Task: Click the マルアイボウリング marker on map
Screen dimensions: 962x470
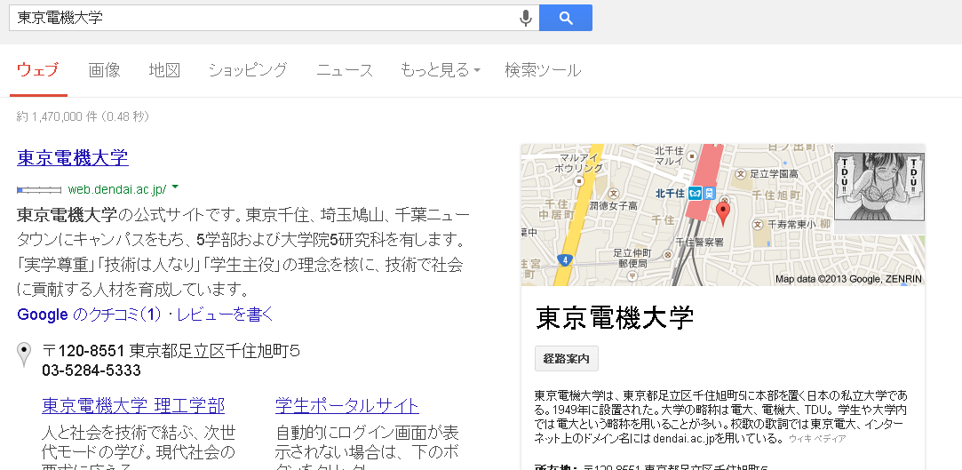Action: [x=578, y=181]
